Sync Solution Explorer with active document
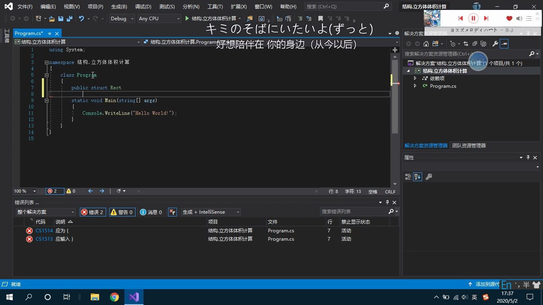 coord(466,44)
